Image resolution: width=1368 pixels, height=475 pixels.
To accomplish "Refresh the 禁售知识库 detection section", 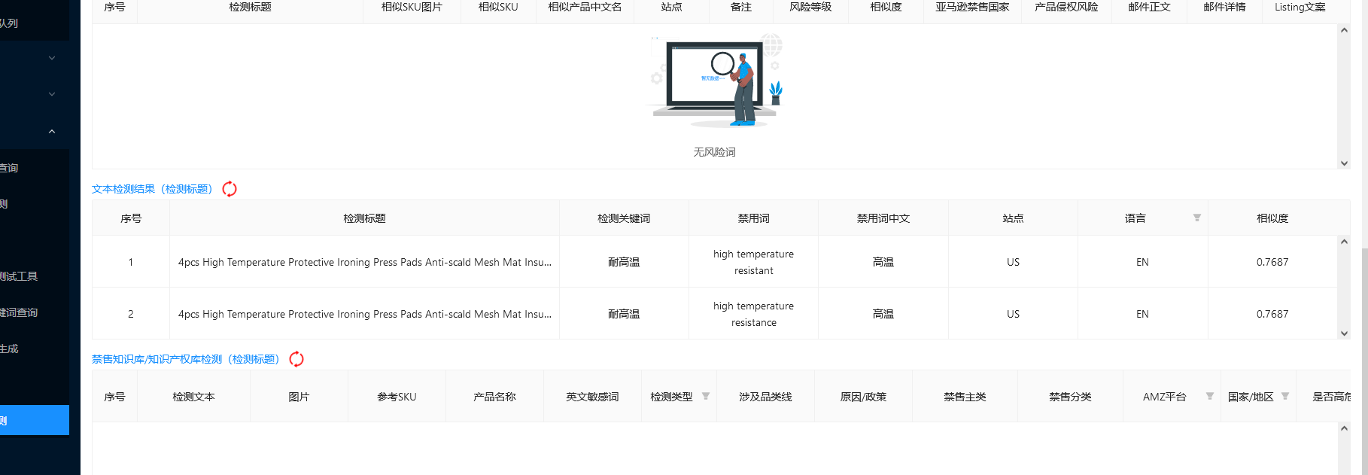I will [x=296, y=359].
